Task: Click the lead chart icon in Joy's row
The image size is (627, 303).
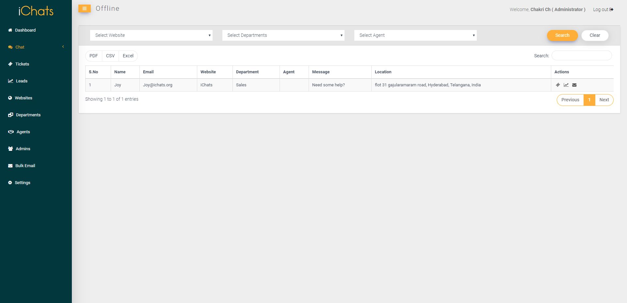Action: 566,85
